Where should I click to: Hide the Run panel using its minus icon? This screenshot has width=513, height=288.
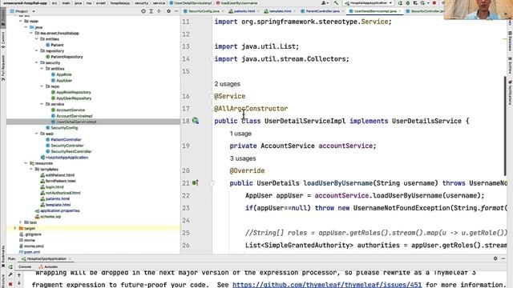coord(503,258)
